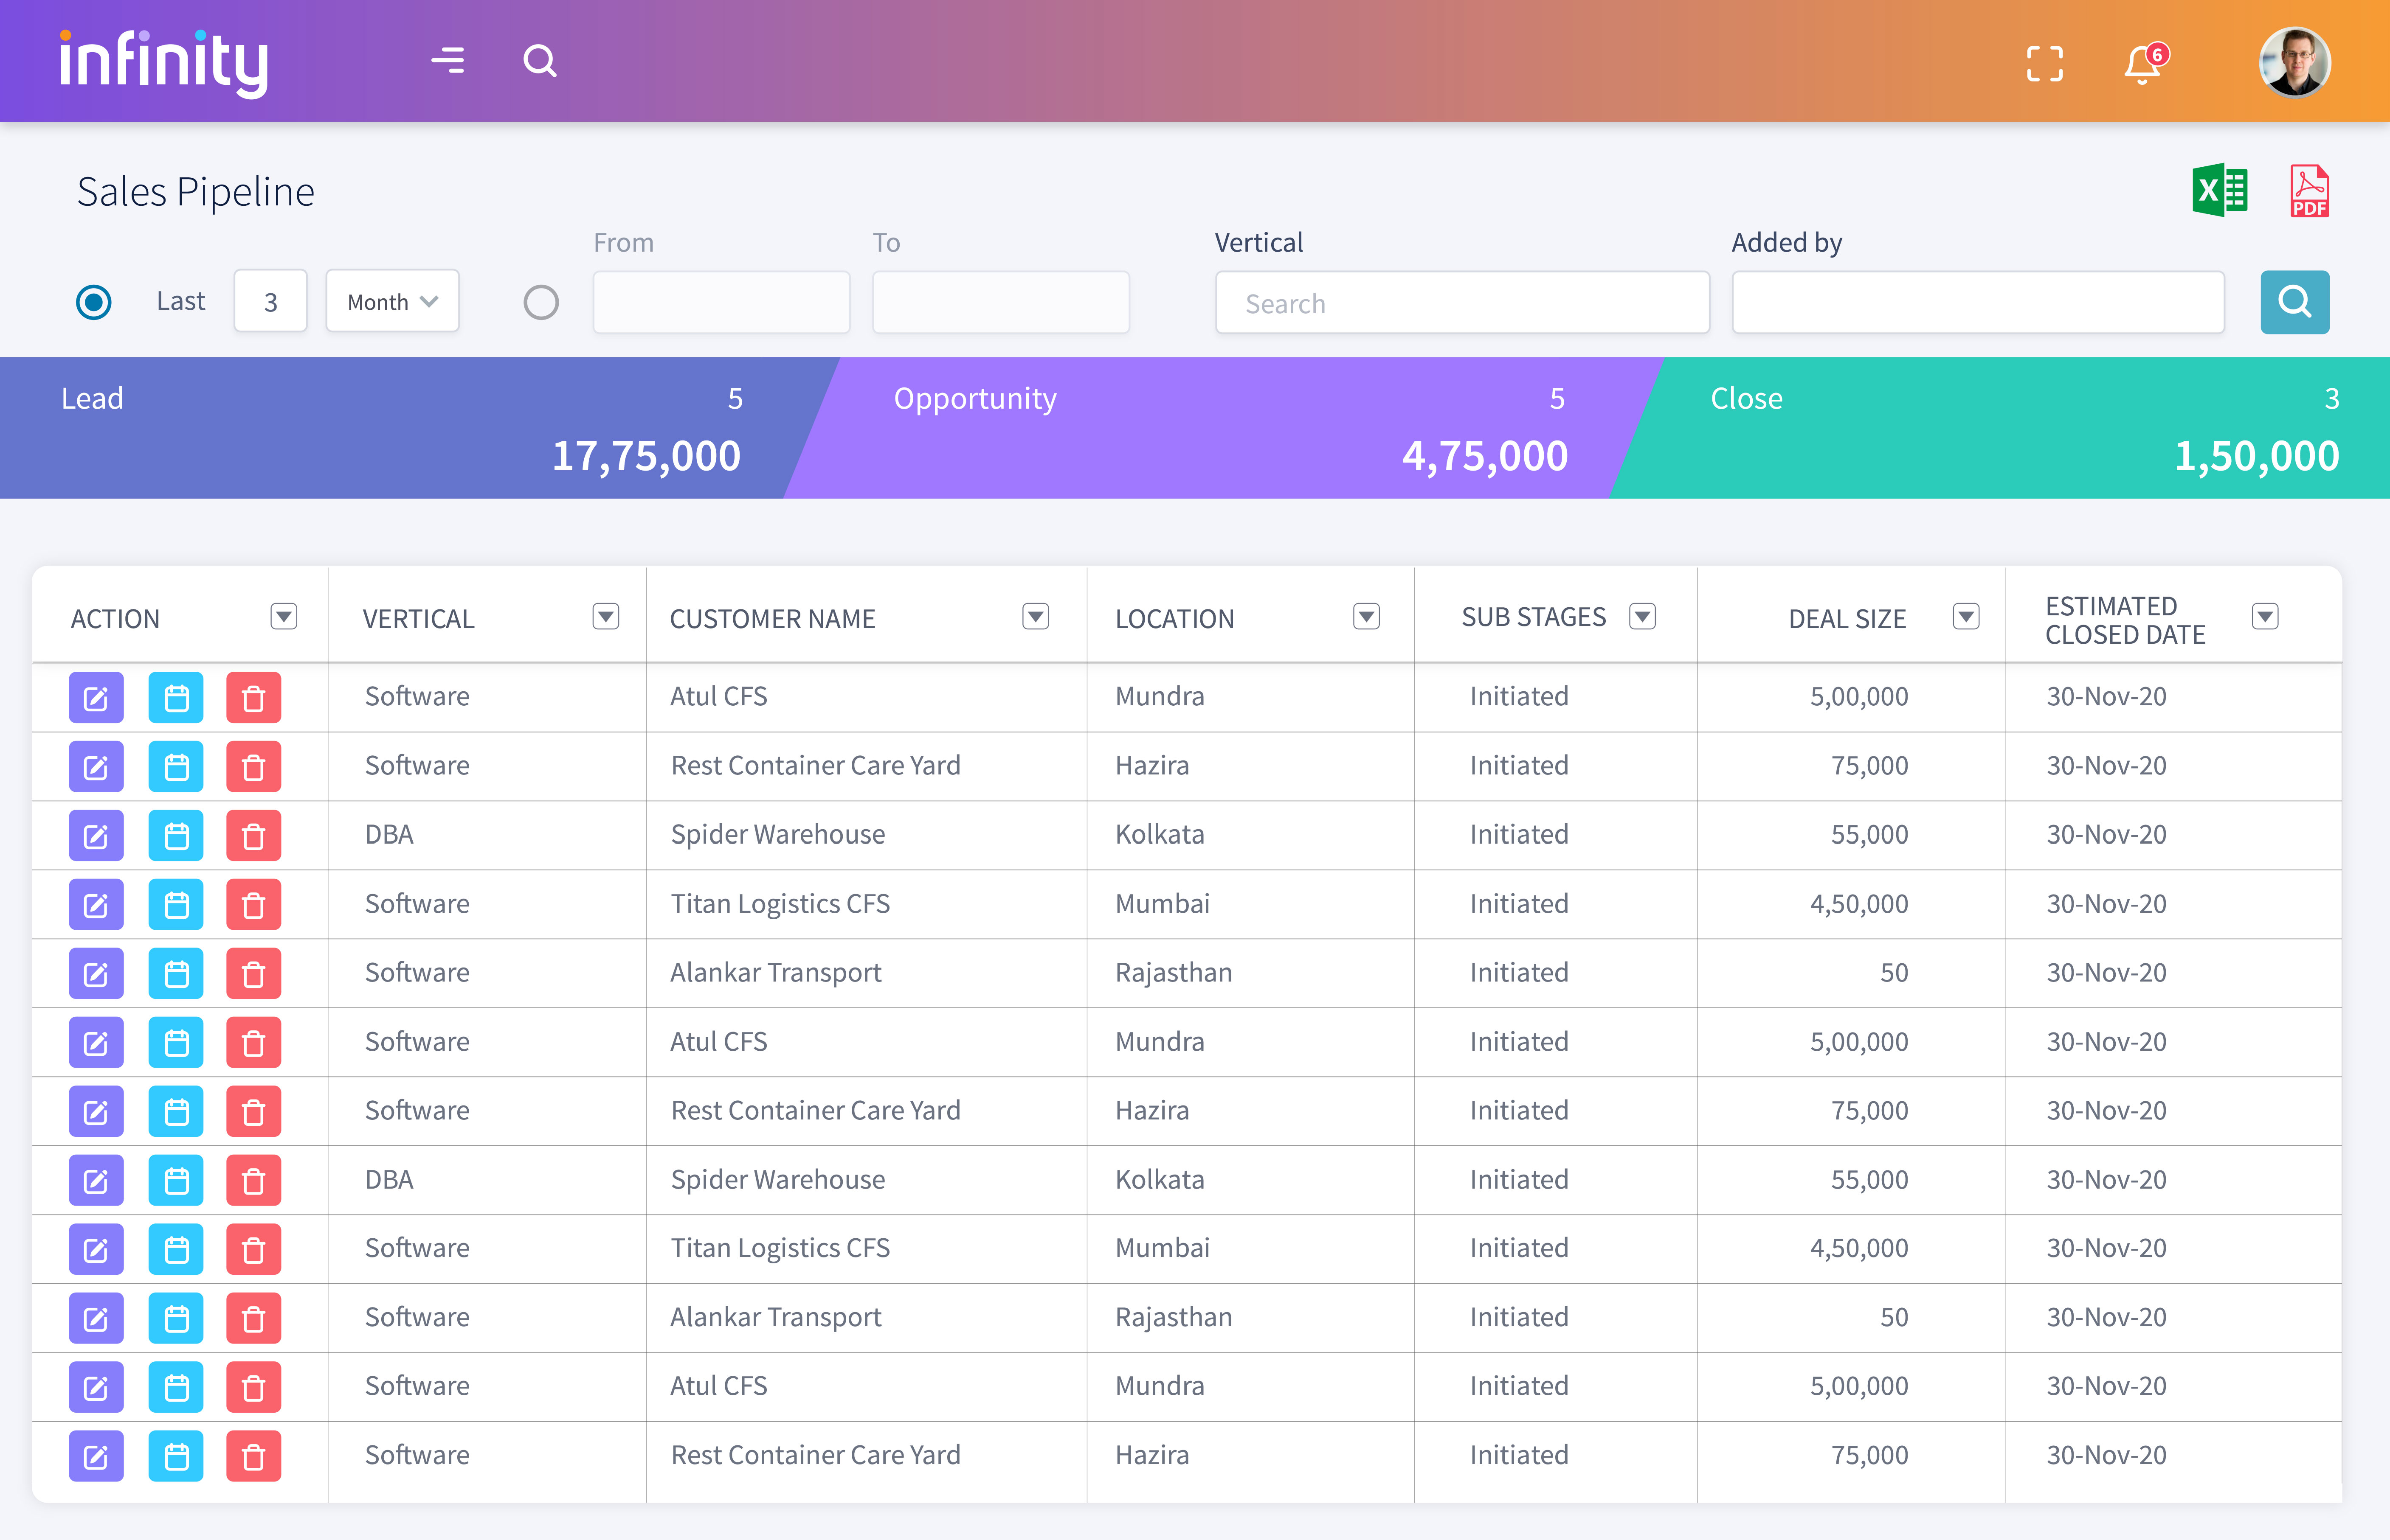The width and height of the screenshot is (2390, 1540).
Task: Edit the first Atul CFS row
Action: (x=96, y=698)
